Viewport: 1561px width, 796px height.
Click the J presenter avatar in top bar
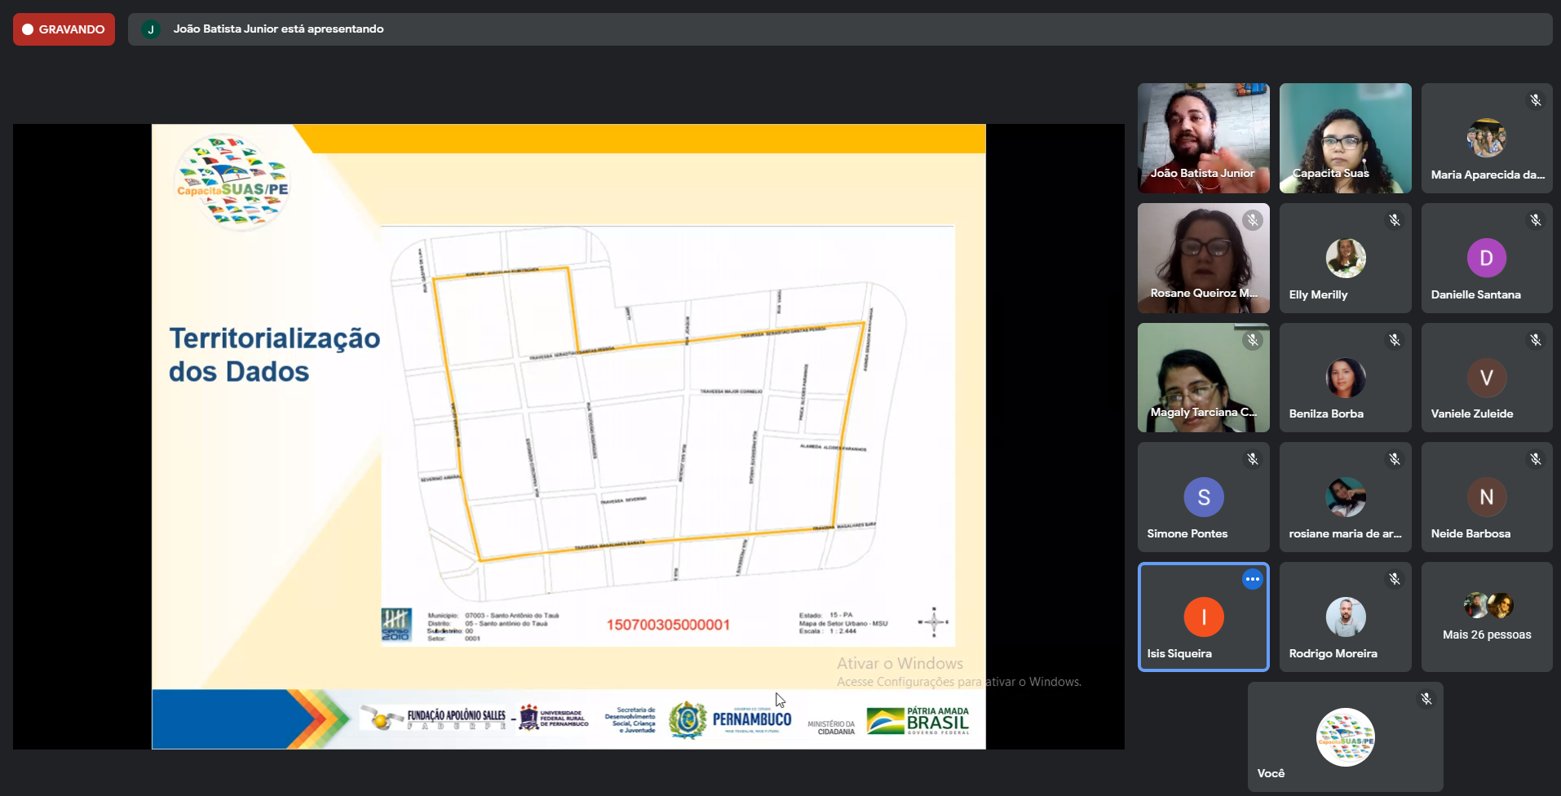pos(151,29)
